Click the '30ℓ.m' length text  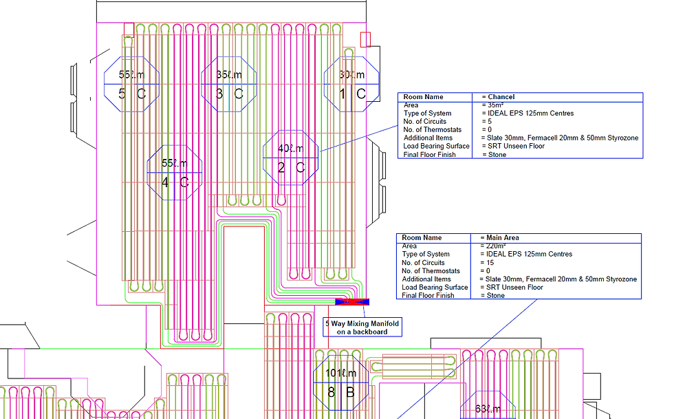(352, 75)
